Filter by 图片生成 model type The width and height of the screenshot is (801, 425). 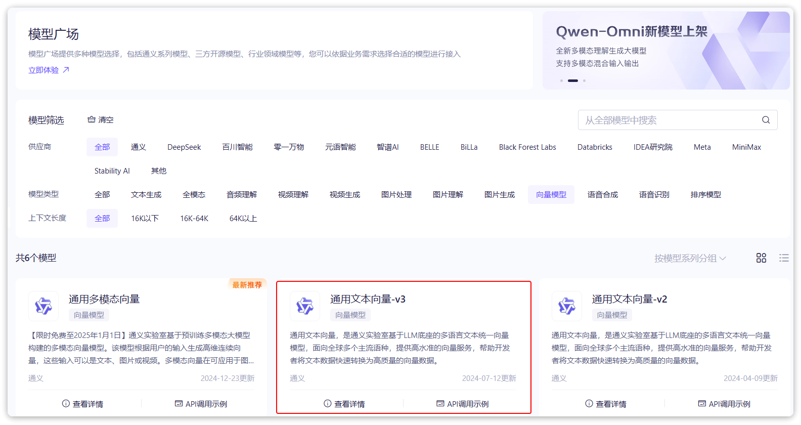pos(499,195)
